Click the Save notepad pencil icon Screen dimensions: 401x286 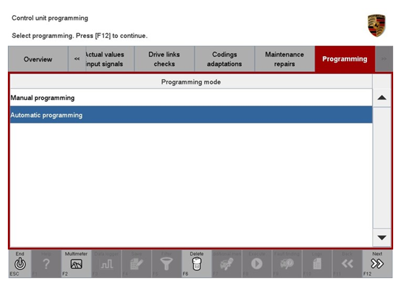136,263
